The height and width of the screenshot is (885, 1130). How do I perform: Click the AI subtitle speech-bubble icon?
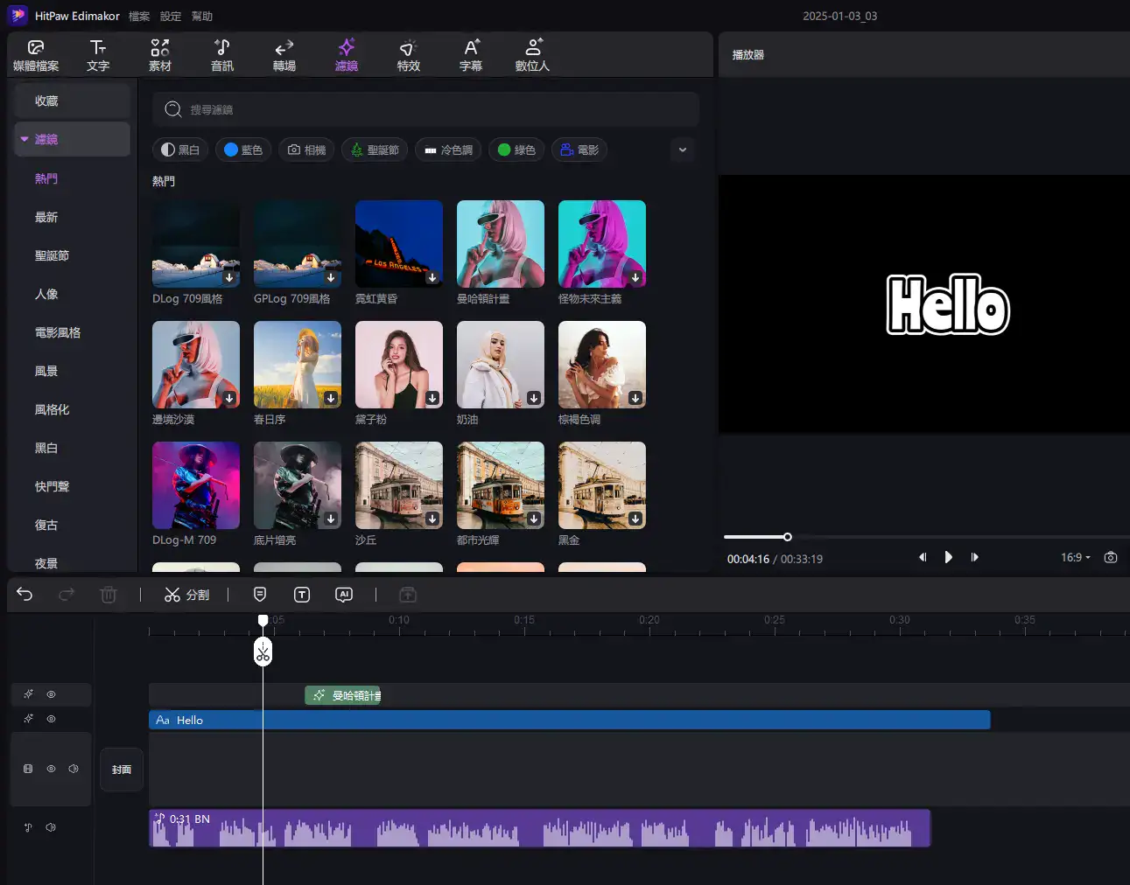pos(344,595)
